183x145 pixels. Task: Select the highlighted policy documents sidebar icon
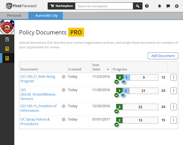[x=7, y=58]
